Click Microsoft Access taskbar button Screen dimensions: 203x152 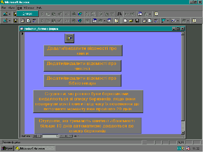click(x=35, y=148)
